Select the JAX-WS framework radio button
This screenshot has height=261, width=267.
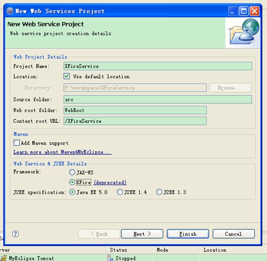click(x=72, y=172)
